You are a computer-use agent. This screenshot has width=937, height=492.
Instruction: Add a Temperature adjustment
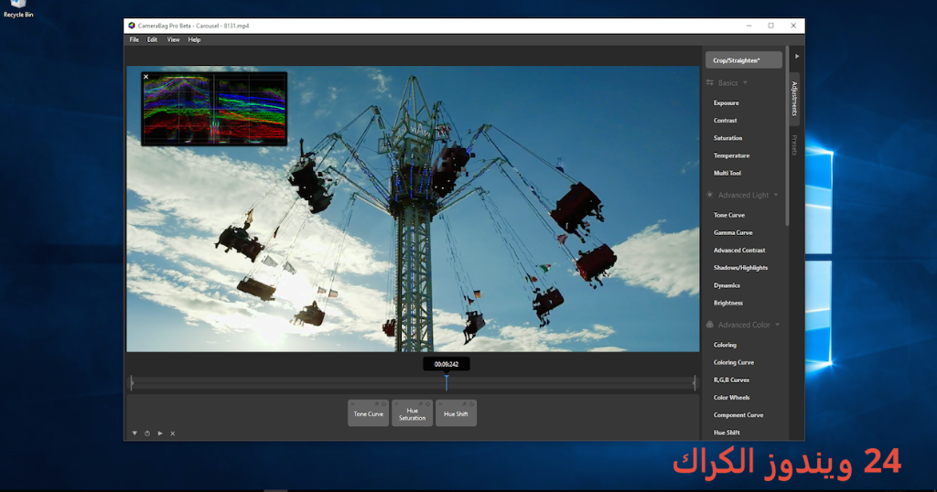(731, 155)
